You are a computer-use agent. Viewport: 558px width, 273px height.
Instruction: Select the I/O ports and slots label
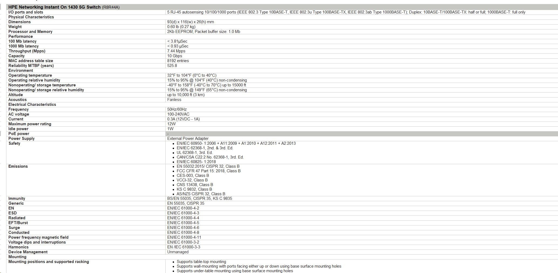[x=26, y=12]
